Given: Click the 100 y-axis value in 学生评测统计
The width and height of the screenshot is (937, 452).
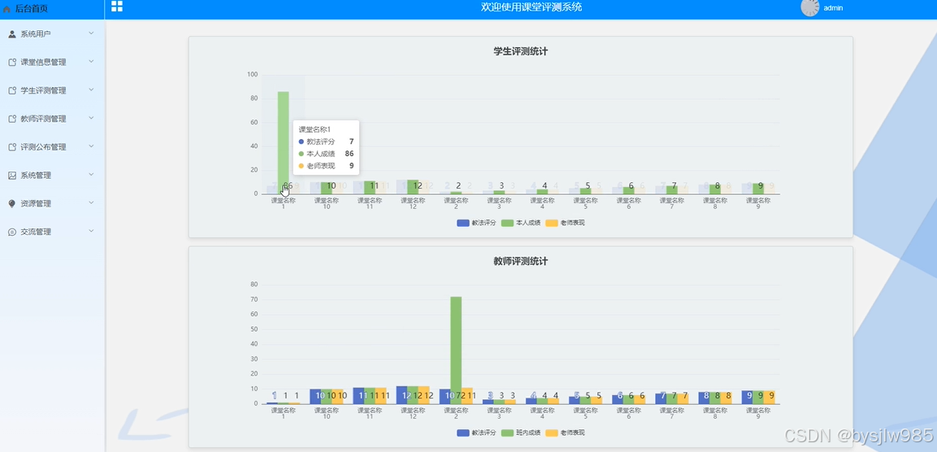Looking at the screenshot, I should pos(252,75).
